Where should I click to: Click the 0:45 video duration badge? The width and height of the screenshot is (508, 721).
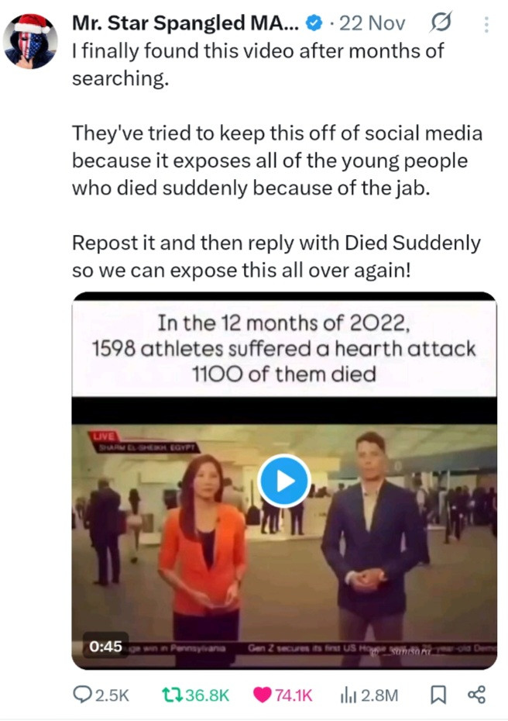(105, 646)
